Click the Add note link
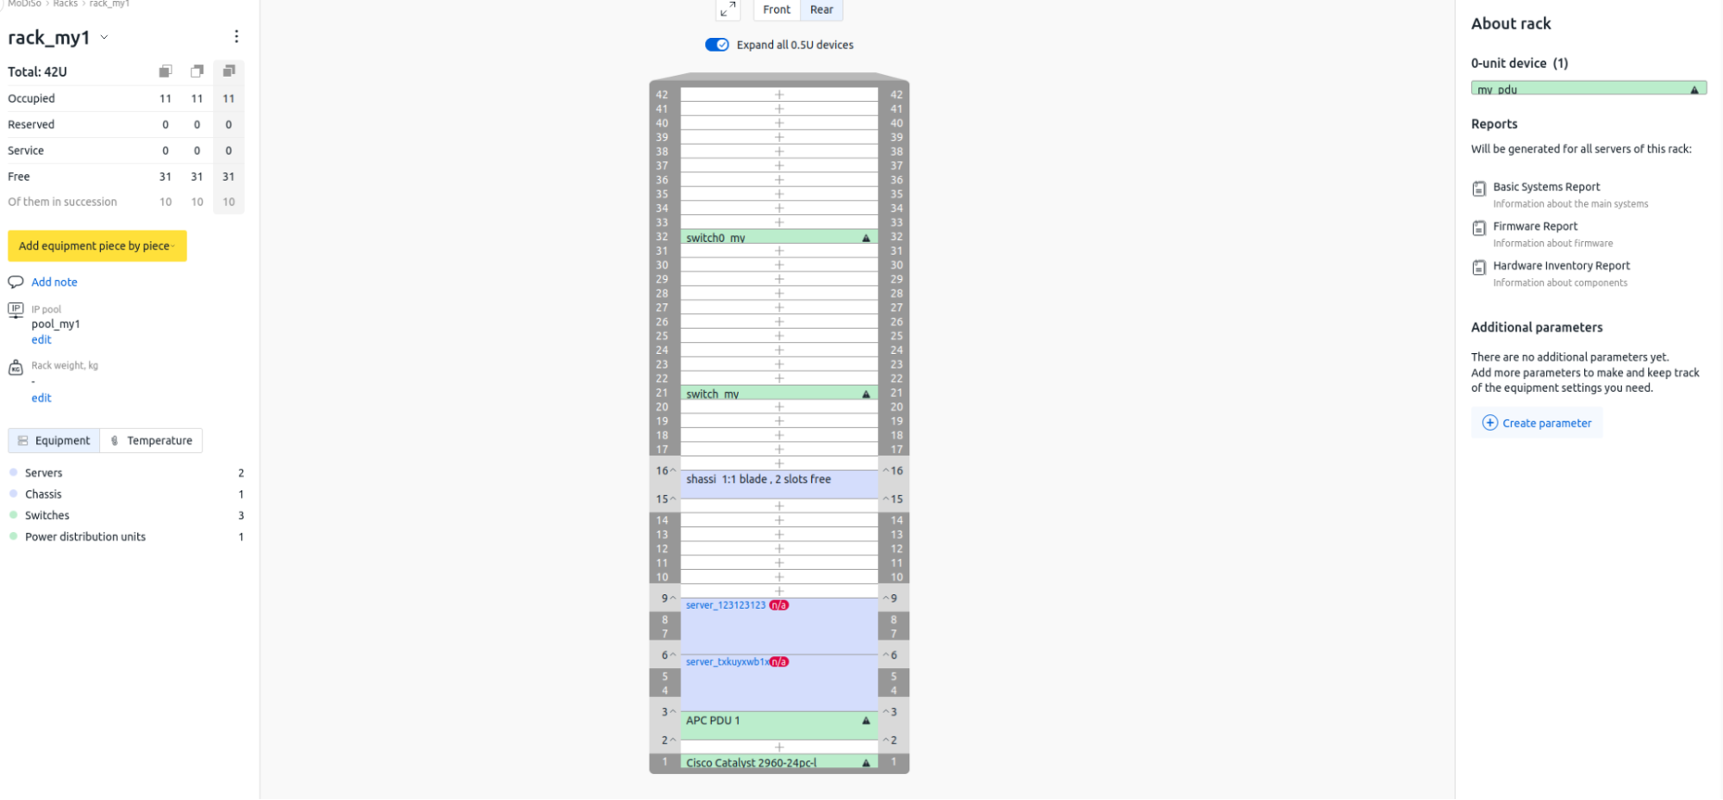Screen dimensions: 1723x800 pyautogui.click(x=54, y=282)
